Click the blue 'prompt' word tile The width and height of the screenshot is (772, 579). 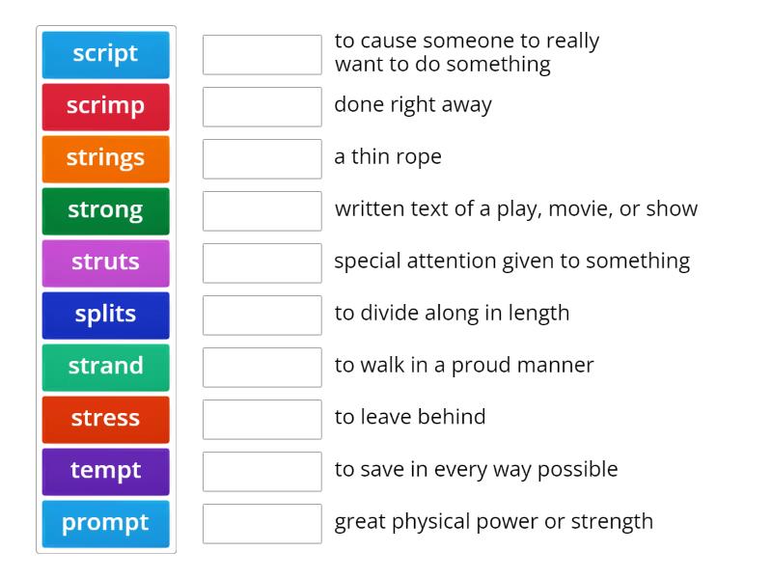point(105,523)
